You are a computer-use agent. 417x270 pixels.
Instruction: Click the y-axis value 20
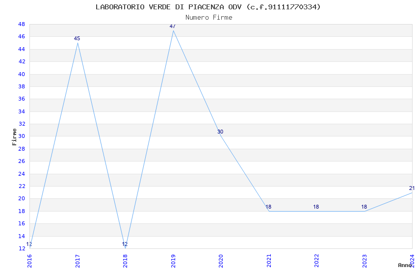click(22, 198)
